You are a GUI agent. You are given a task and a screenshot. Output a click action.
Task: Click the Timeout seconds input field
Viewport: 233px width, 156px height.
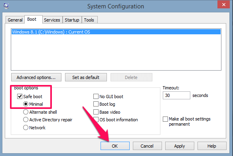[176, 95]
